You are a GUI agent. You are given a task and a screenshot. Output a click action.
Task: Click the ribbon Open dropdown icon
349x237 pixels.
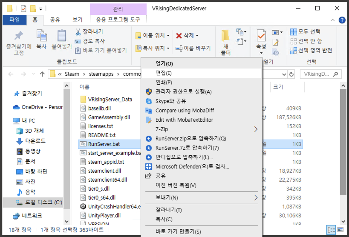(277, 32)
